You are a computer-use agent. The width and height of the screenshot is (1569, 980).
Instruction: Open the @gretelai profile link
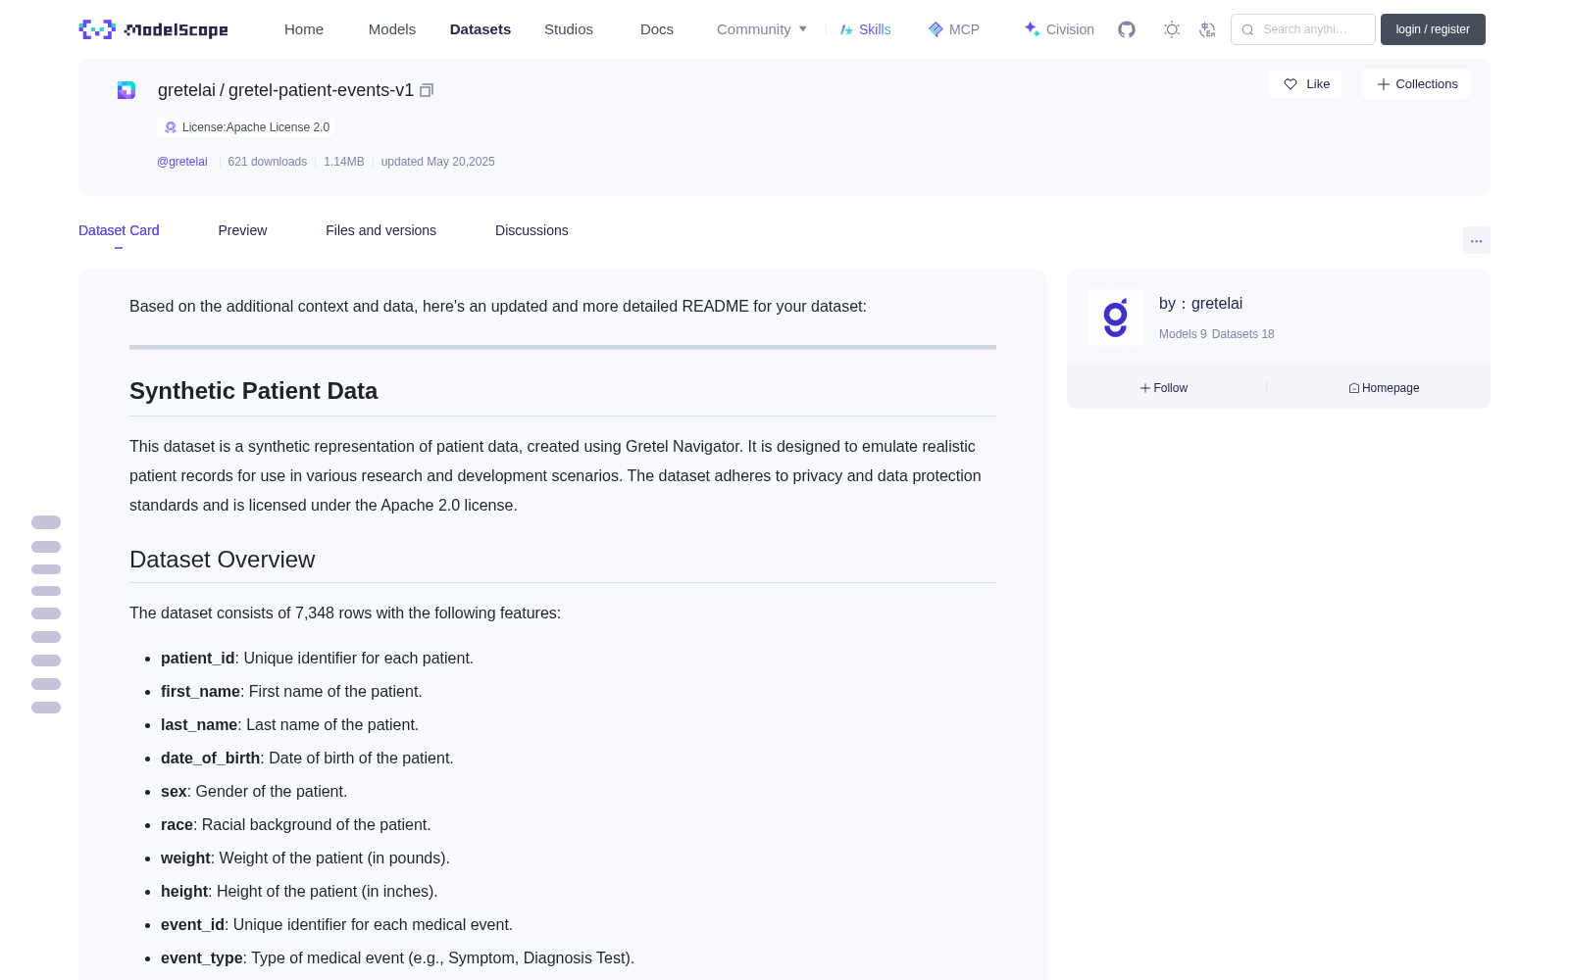pyautogui.click(x=182, y=162)
